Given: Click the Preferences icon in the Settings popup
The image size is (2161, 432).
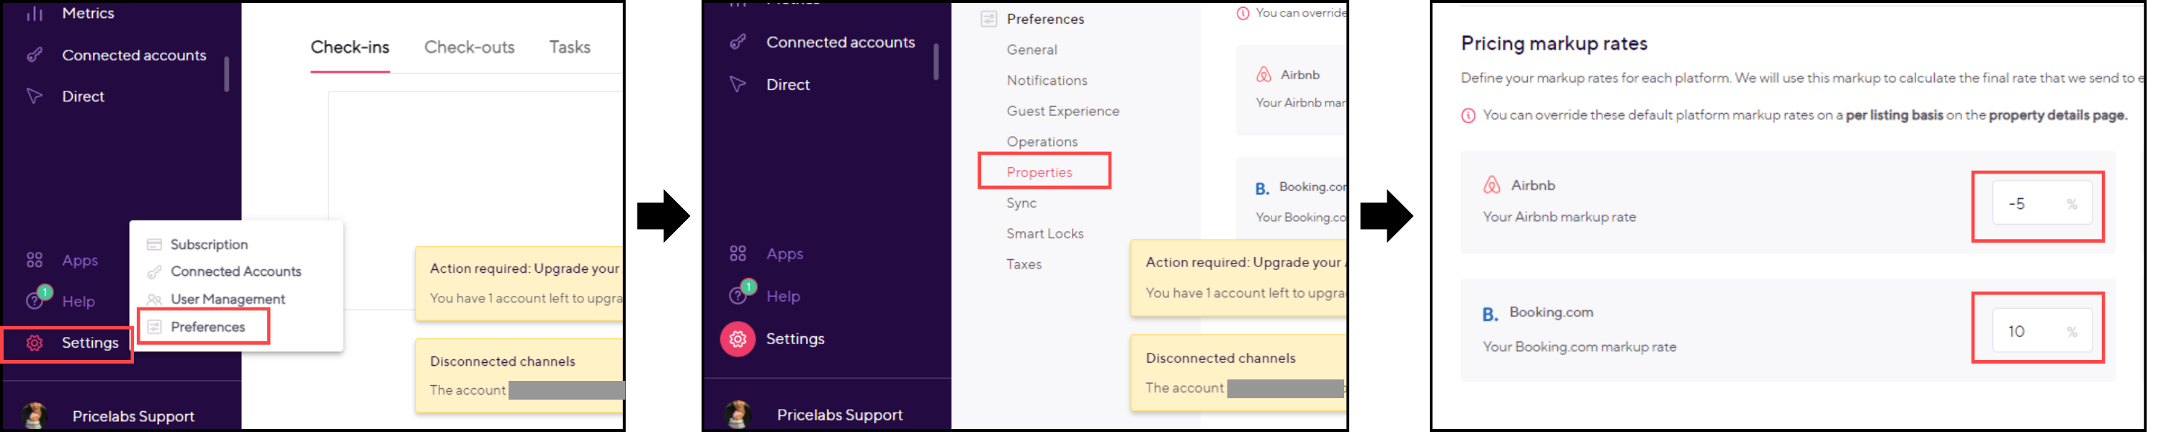Looking at the screenshot, I should tap(154, 326).
